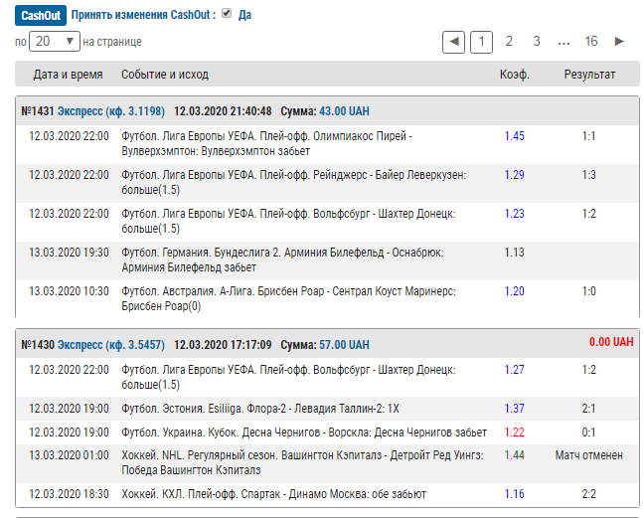643x518 pixels.
Task: Click bet number №1430
Action: point(38,345)
